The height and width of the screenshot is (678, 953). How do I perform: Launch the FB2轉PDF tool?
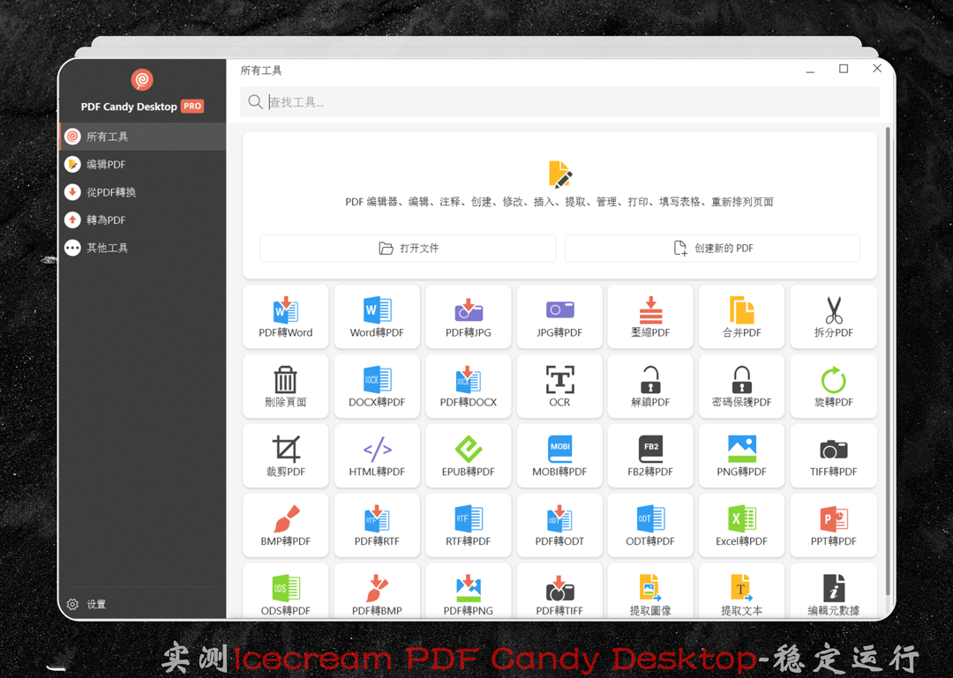pos(650,456)
